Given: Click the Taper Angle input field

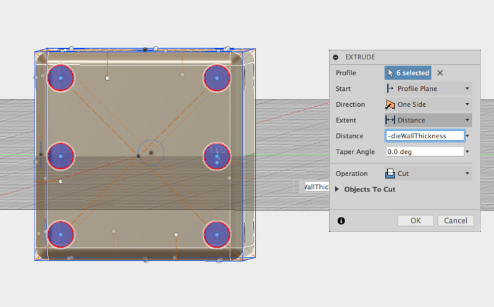Looking at the screenshot, I should click(x=425, y=151).
